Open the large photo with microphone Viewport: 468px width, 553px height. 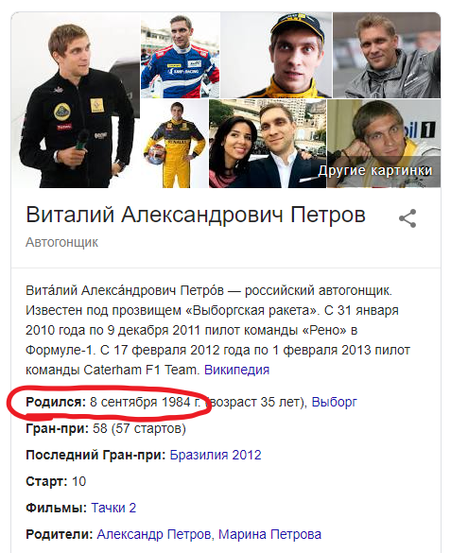(76, 100)
